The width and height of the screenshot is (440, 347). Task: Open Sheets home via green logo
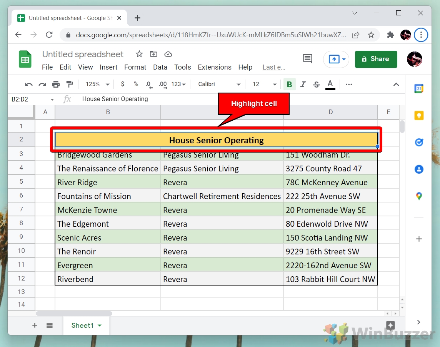coord(25,59)
